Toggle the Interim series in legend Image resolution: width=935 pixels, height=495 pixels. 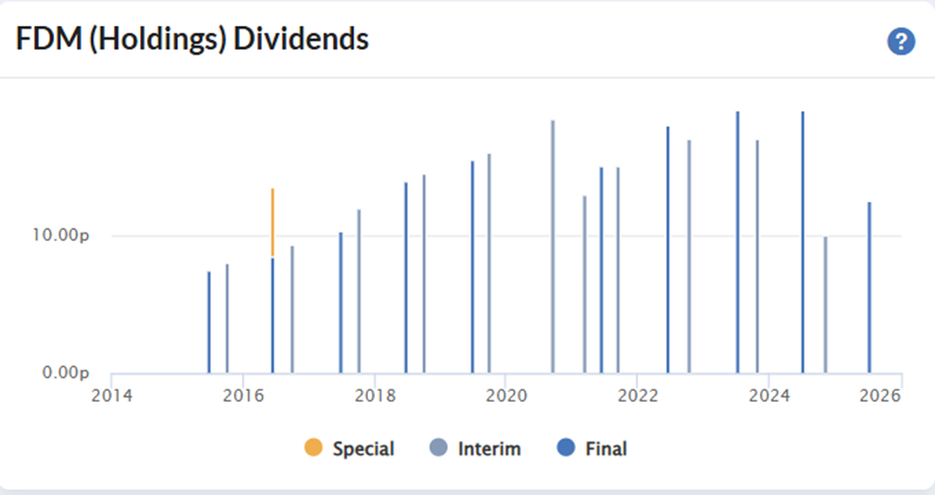point(475,448)
